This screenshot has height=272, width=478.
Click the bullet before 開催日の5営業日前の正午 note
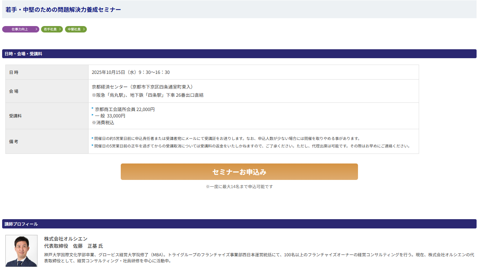tap(93, 145)
